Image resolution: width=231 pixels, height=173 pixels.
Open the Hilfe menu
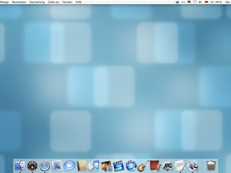79,2
